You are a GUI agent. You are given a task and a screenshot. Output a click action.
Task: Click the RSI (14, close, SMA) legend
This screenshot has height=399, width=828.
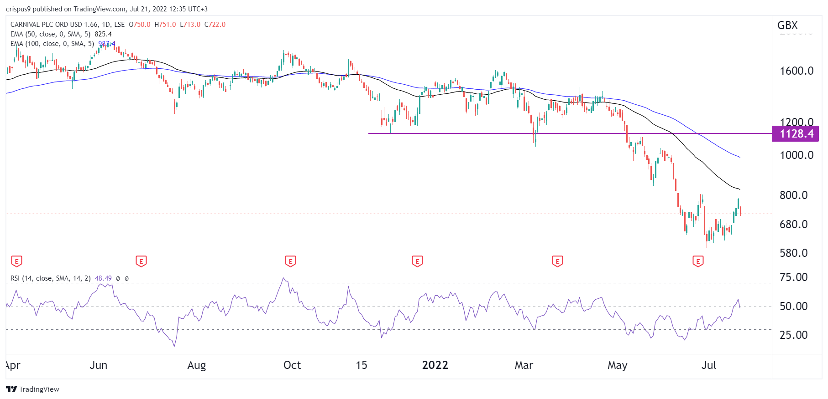pos(50,278)
